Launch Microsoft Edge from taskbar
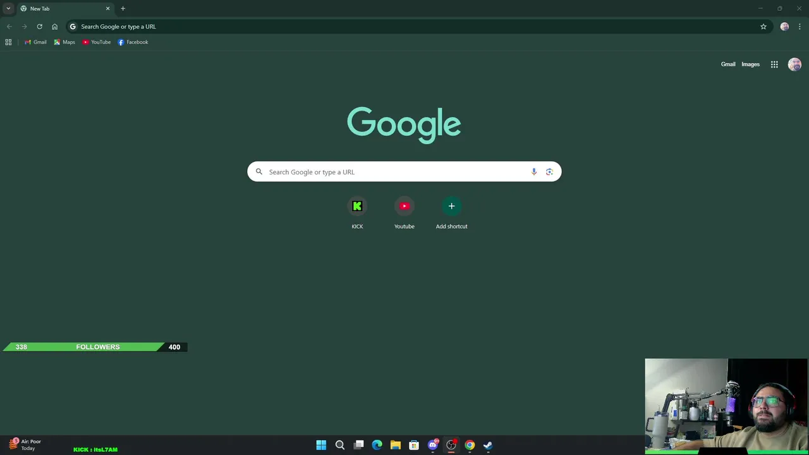The height and width of the screenshot is (455, 809). 377,445
